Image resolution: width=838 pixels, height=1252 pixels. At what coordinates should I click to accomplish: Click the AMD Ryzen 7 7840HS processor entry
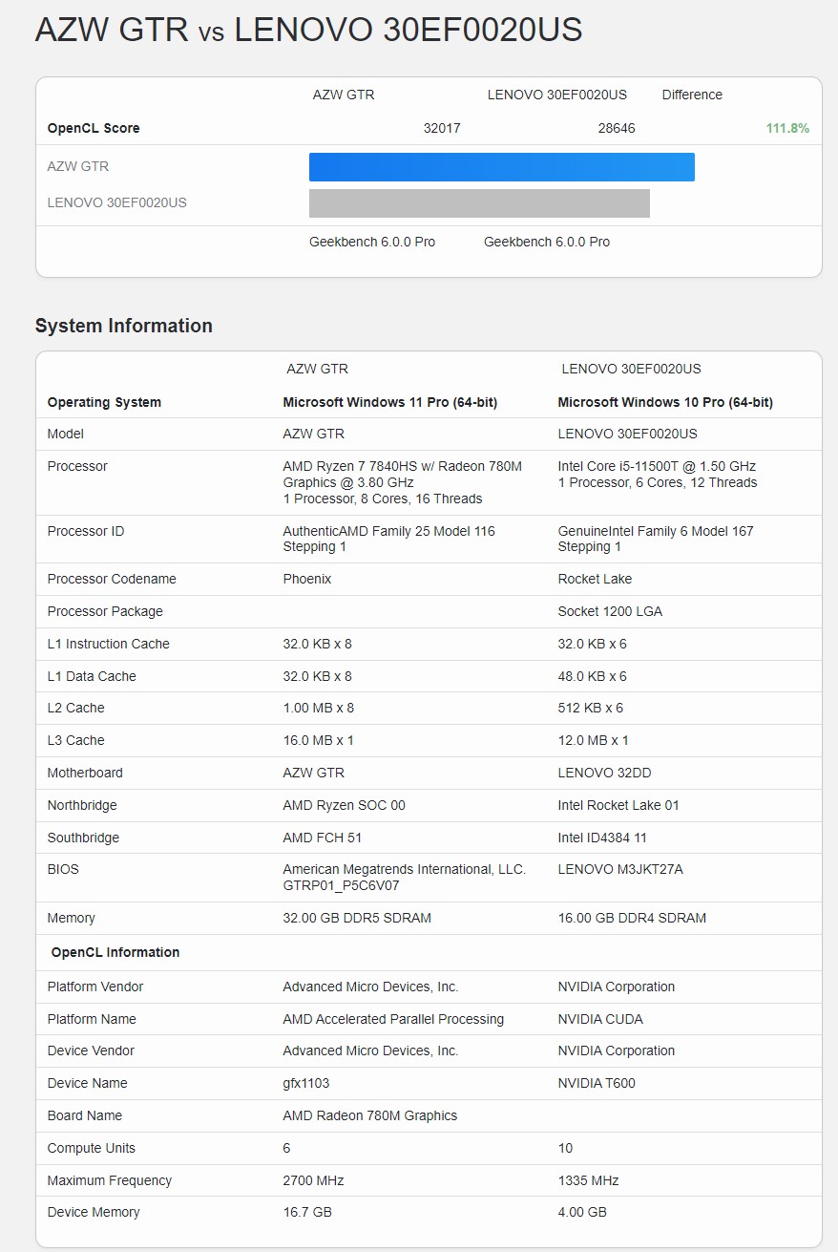tap(402, 474)
